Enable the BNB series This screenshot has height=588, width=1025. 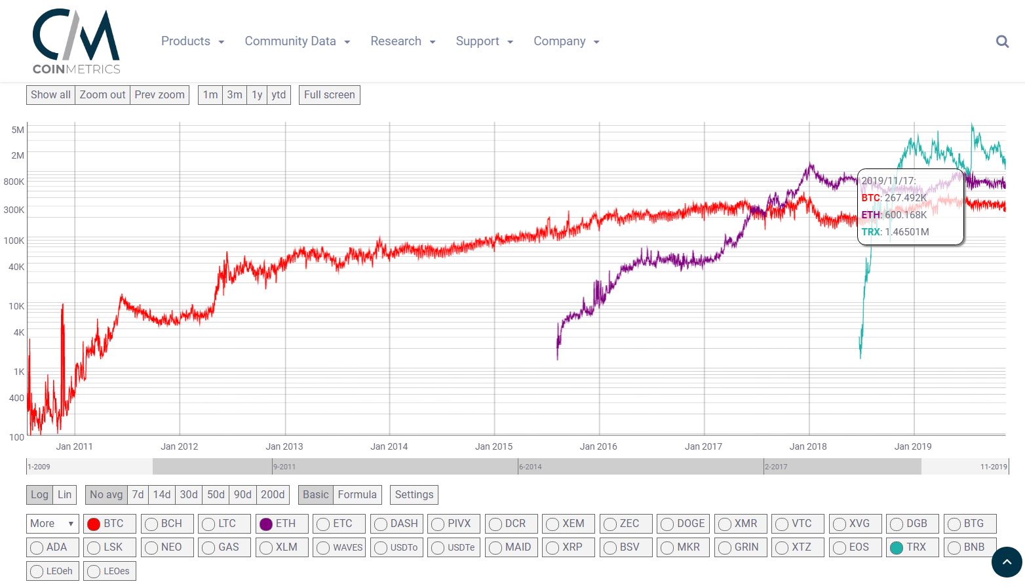click(x=970, y=547)
